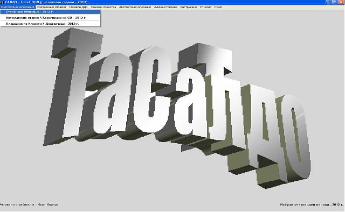Select Плащания по Клиенти \ Доставчици entry
Viewport: 345px width, 212px height.
click(50, 24)
